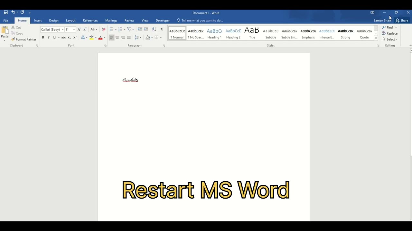The image size is (412, 231).
Task: Click the Clear All Formatting icon
Action: [103, 30]
